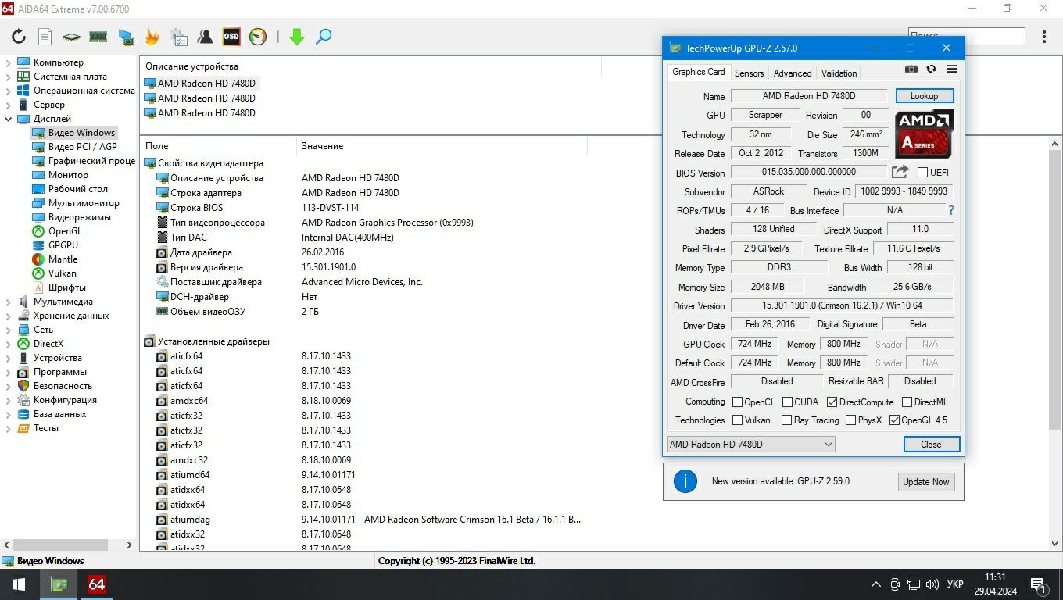Viewport: 1063px width, 600px height.
Task: Click the BIOS export share icon in GPU-Z
Action: [x=900, y=172]
